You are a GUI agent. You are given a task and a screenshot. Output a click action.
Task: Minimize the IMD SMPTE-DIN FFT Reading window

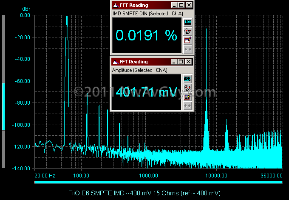[174, 5]
